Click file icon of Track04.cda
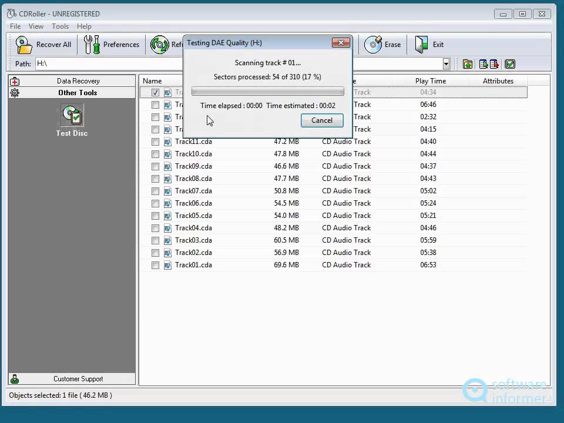 click(167, 228)
